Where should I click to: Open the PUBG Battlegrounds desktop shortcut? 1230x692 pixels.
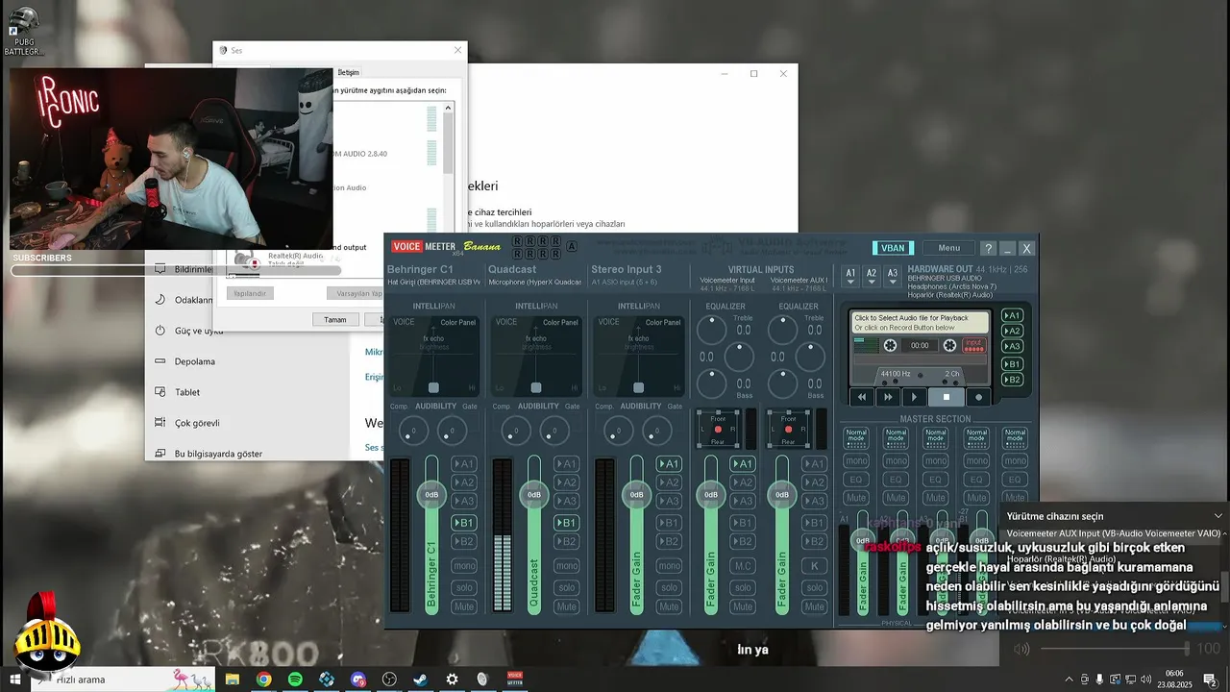coord(23,31)
